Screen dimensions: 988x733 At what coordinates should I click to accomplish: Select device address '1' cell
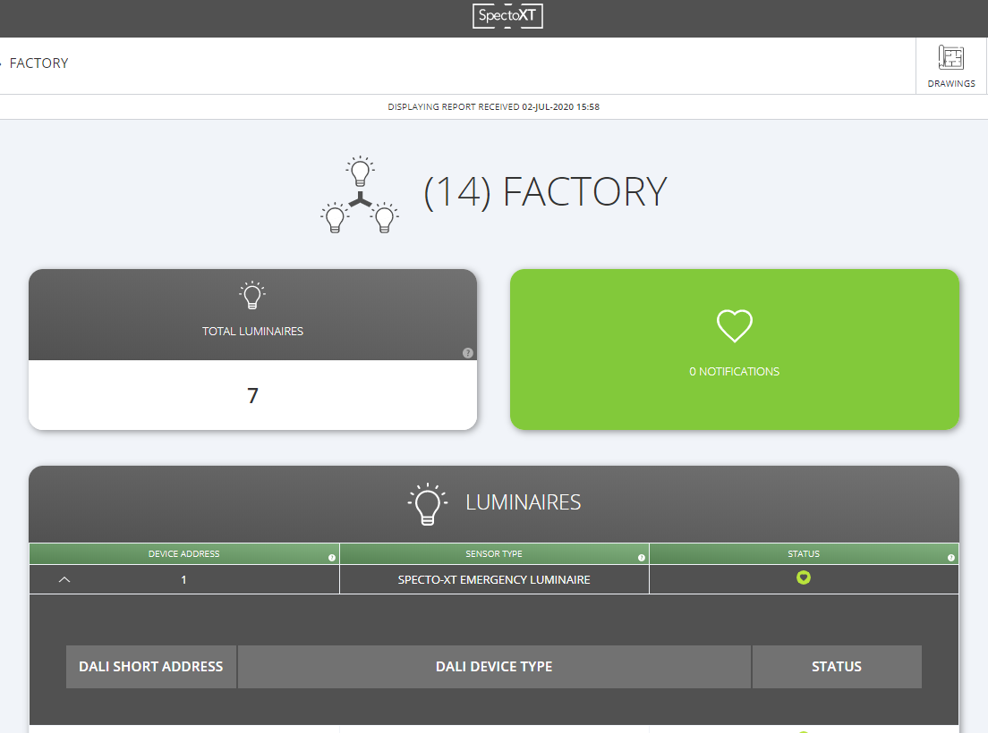184,579
